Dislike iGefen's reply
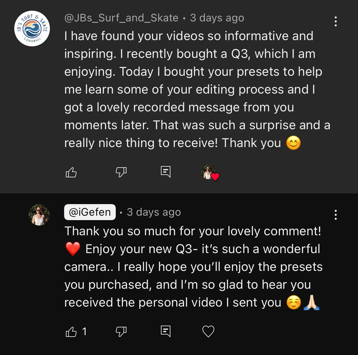Viewport: 358px width, 355px height. point(121,332)
